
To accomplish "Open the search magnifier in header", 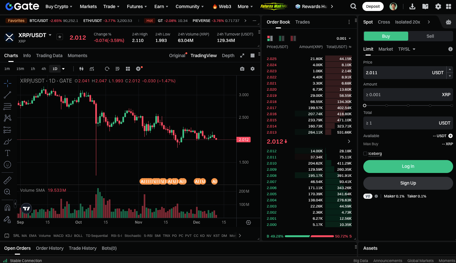I will point(354,6).
